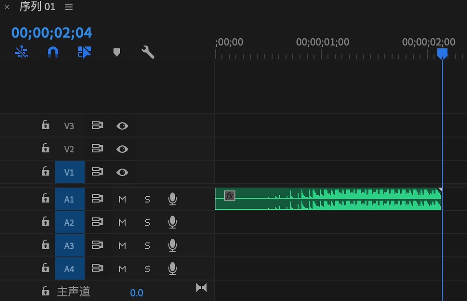Mute track A3
This screenshot has width=467, height=301.
tap(122, 246)
